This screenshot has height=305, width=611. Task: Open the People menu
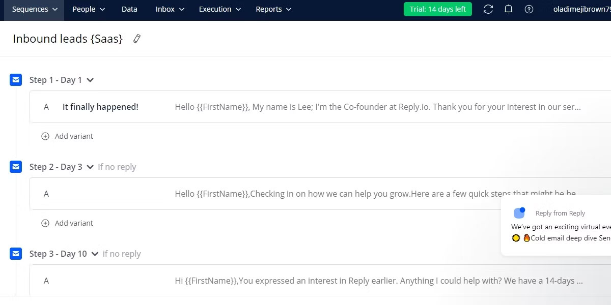point(89,9)
